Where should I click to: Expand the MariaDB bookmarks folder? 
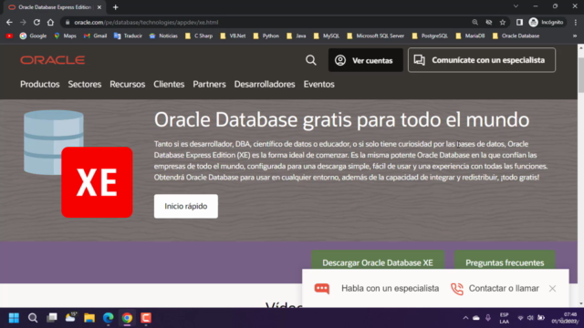(x=471, y=36)
